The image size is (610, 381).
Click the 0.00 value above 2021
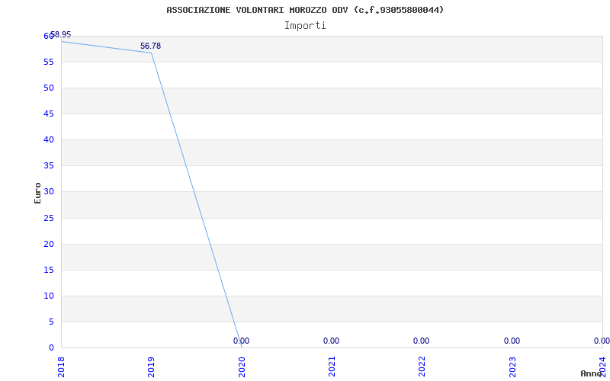(x=331, y=341)
